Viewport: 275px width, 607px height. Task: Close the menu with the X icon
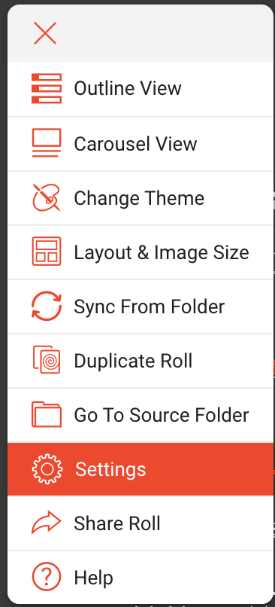click(45, 33)
